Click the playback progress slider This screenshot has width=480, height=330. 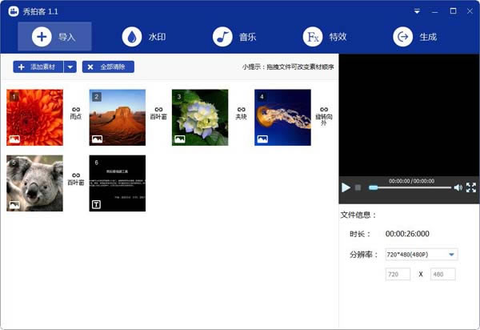point(410,187)
